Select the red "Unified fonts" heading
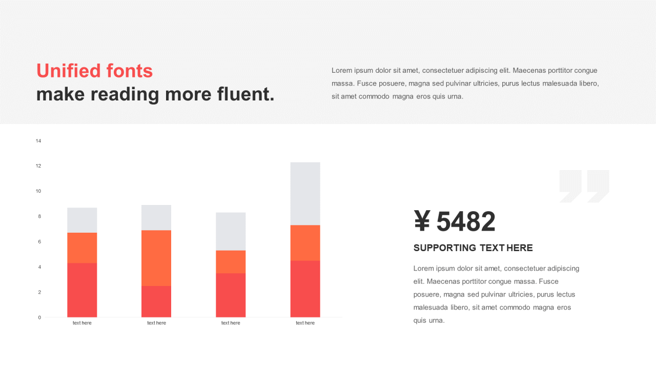The width and height of the screenshot is (656, 369). (x=95, y=71)
